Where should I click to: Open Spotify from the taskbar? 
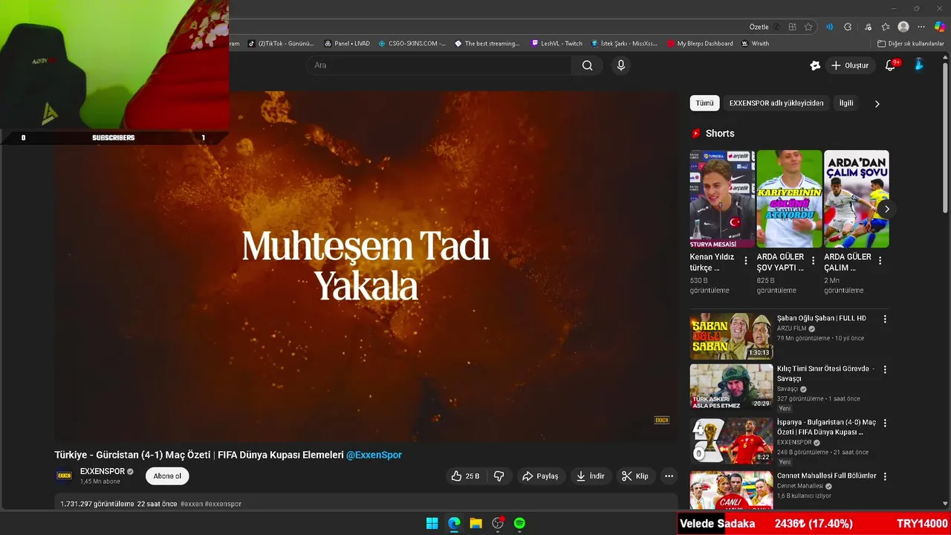pos(519,523)
